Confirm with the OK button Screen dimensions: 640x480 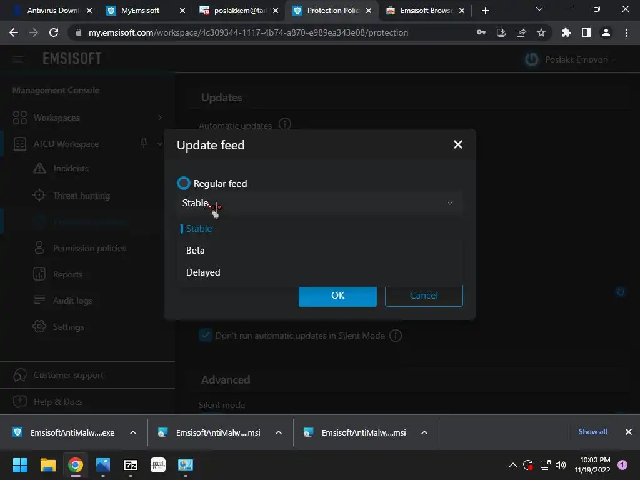[x=337, y=296]
